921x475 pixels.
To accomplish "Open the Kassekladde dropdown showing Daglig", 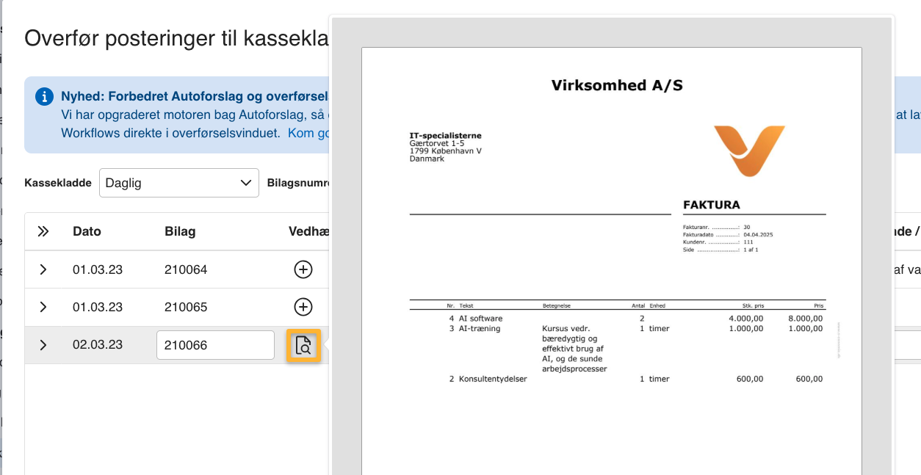I will pyautogui.click(x=179, y=183).
